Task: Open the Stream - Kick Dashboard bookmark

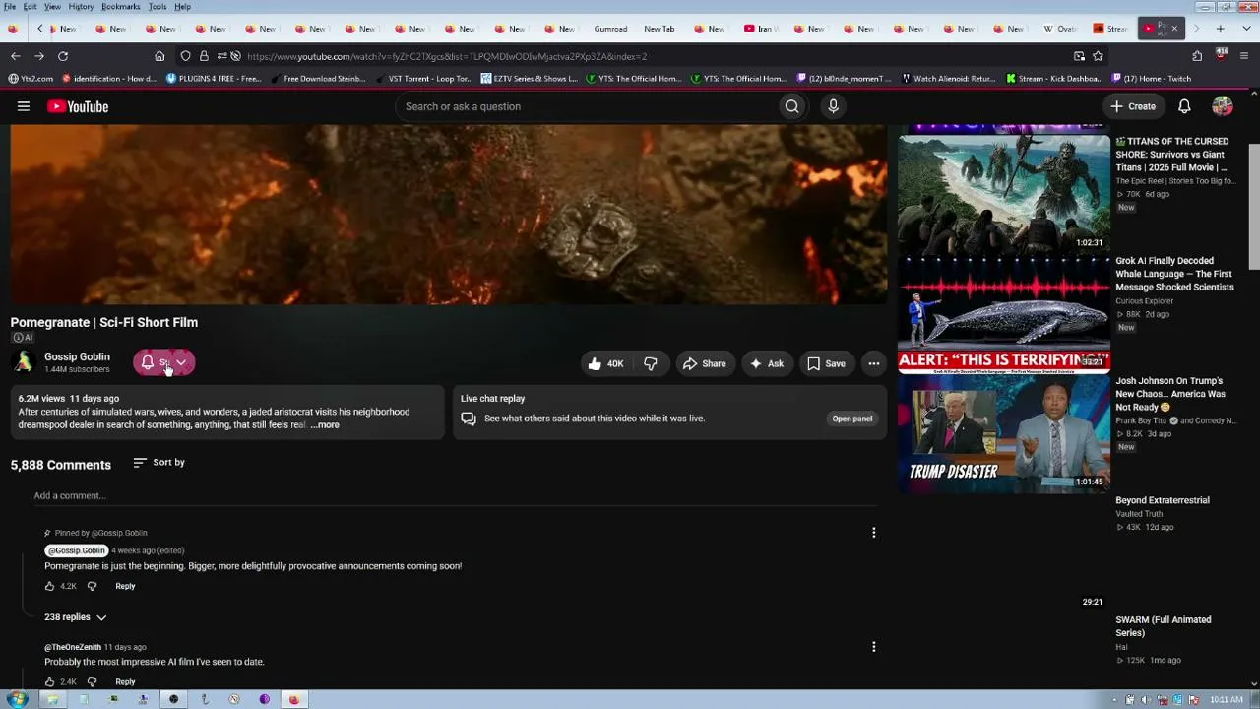Action: click(x=1053, y=79)
